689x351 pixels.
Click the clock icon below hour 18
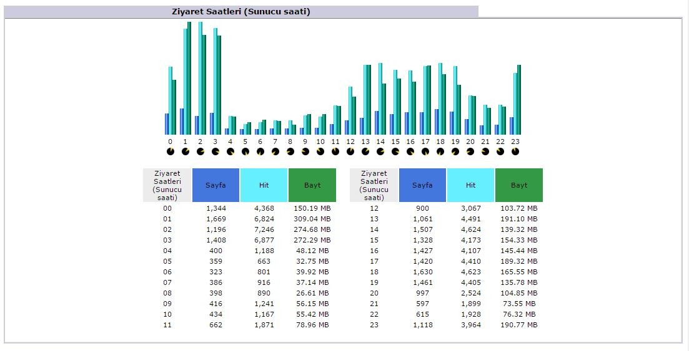coord(440,151)
